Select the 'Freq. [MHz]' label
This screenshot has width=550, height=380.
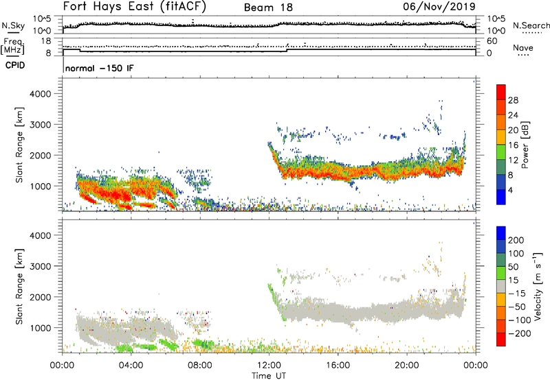tap(12, 47)
